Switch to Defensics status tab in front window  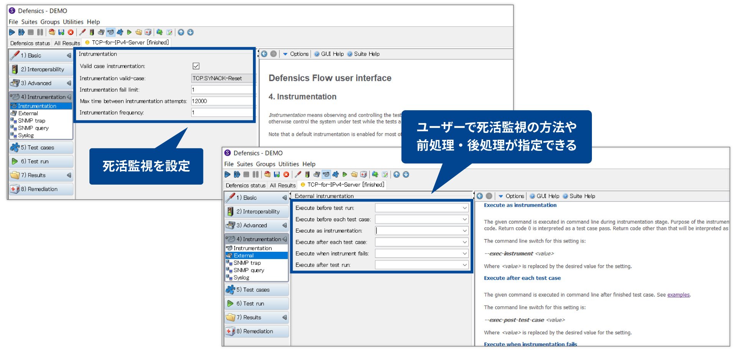point(246,185)
